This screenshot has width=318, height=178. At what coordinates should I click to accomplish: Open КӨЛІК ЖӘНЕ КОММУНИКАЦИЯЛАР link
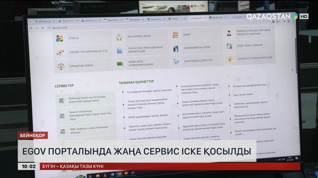(141, 63)
